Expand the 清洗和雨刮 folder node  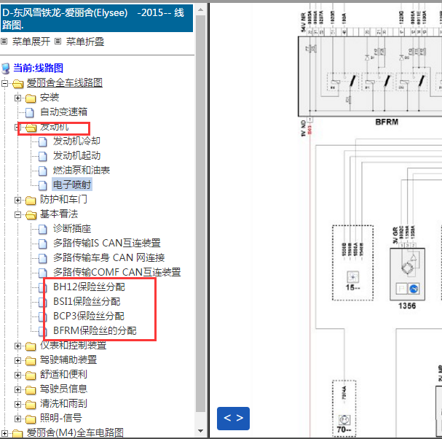17,404
